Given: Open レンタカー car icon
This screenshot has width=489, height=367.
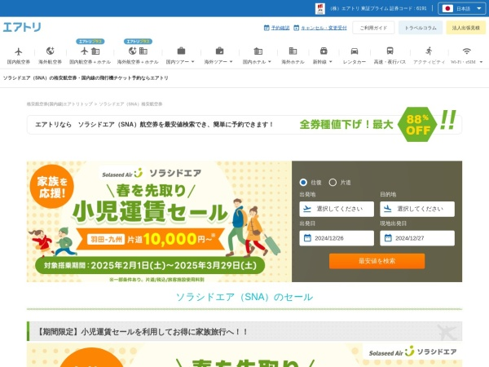Looking at the screenshot, I should [x=355, y=51].
